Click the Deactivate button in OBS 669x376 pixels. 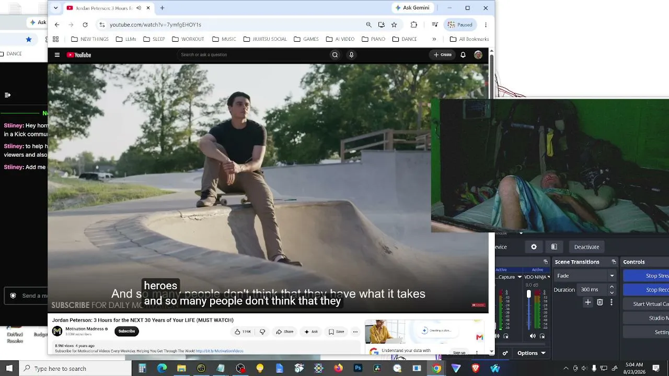coord(586,247)
